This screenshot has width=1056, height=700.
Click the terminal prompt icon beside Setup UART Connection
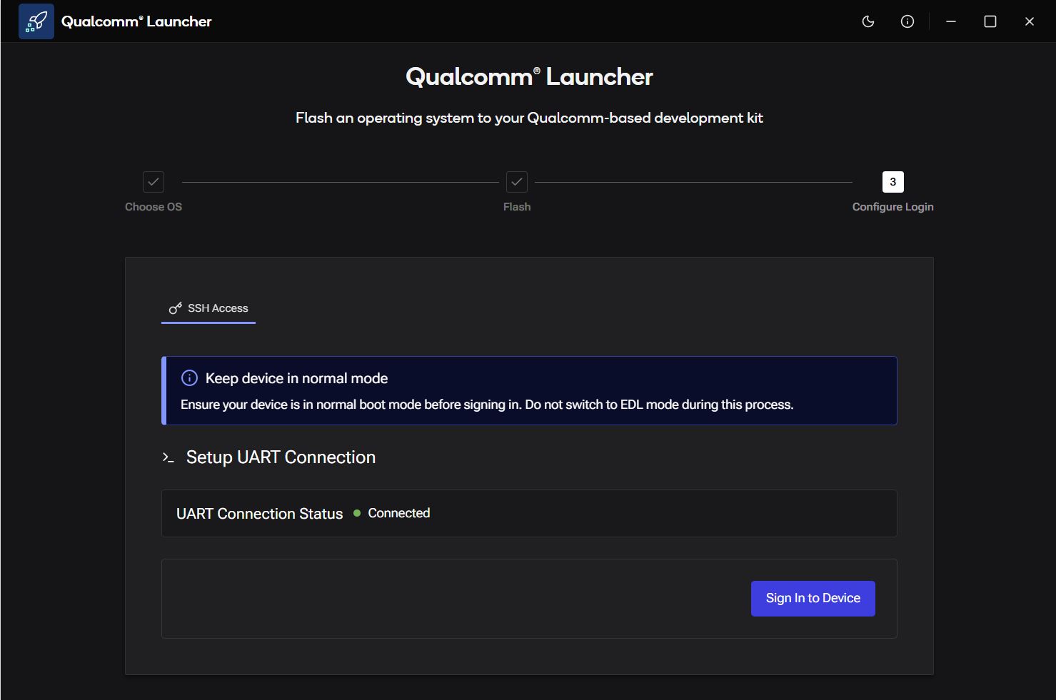coord(169,457)
